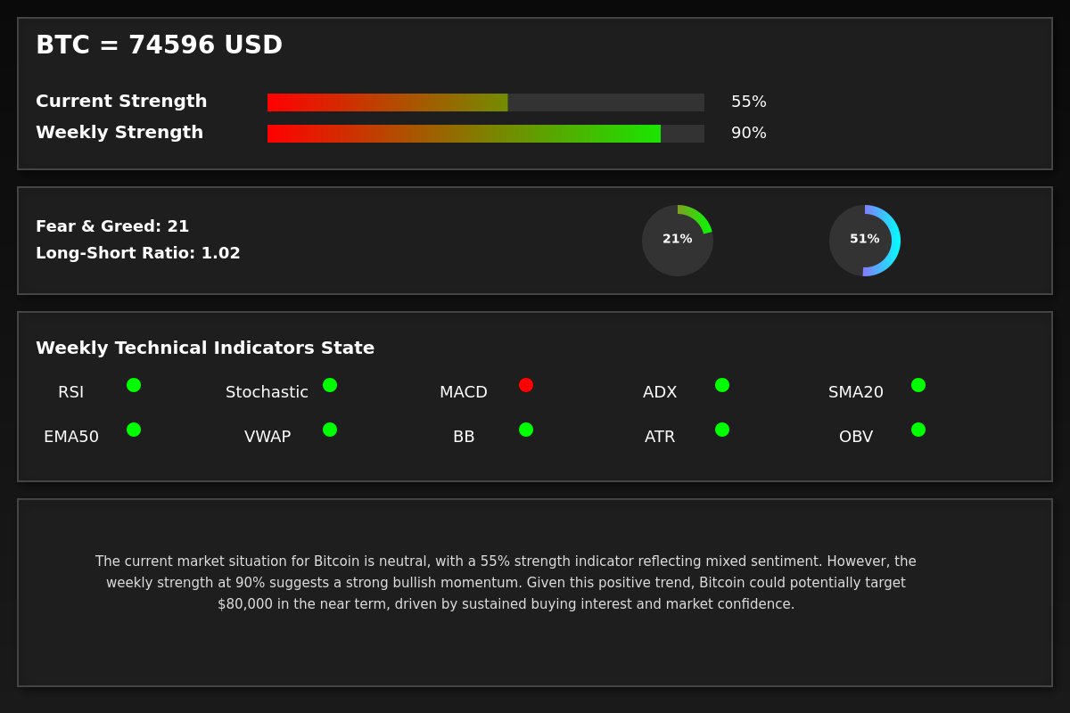Viewport: 1070px width, 713px height.
Task: Click the SMA20 green status dot
Action: click(918, 385)
